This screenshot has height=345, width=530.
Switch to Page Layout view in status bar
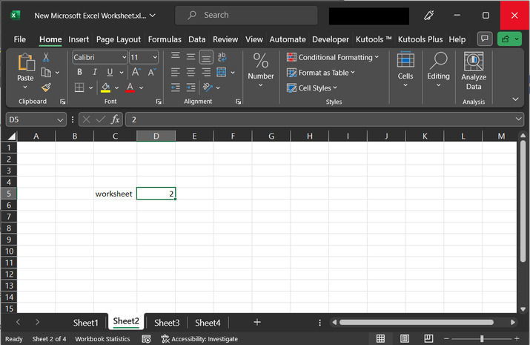click(406, 338)
